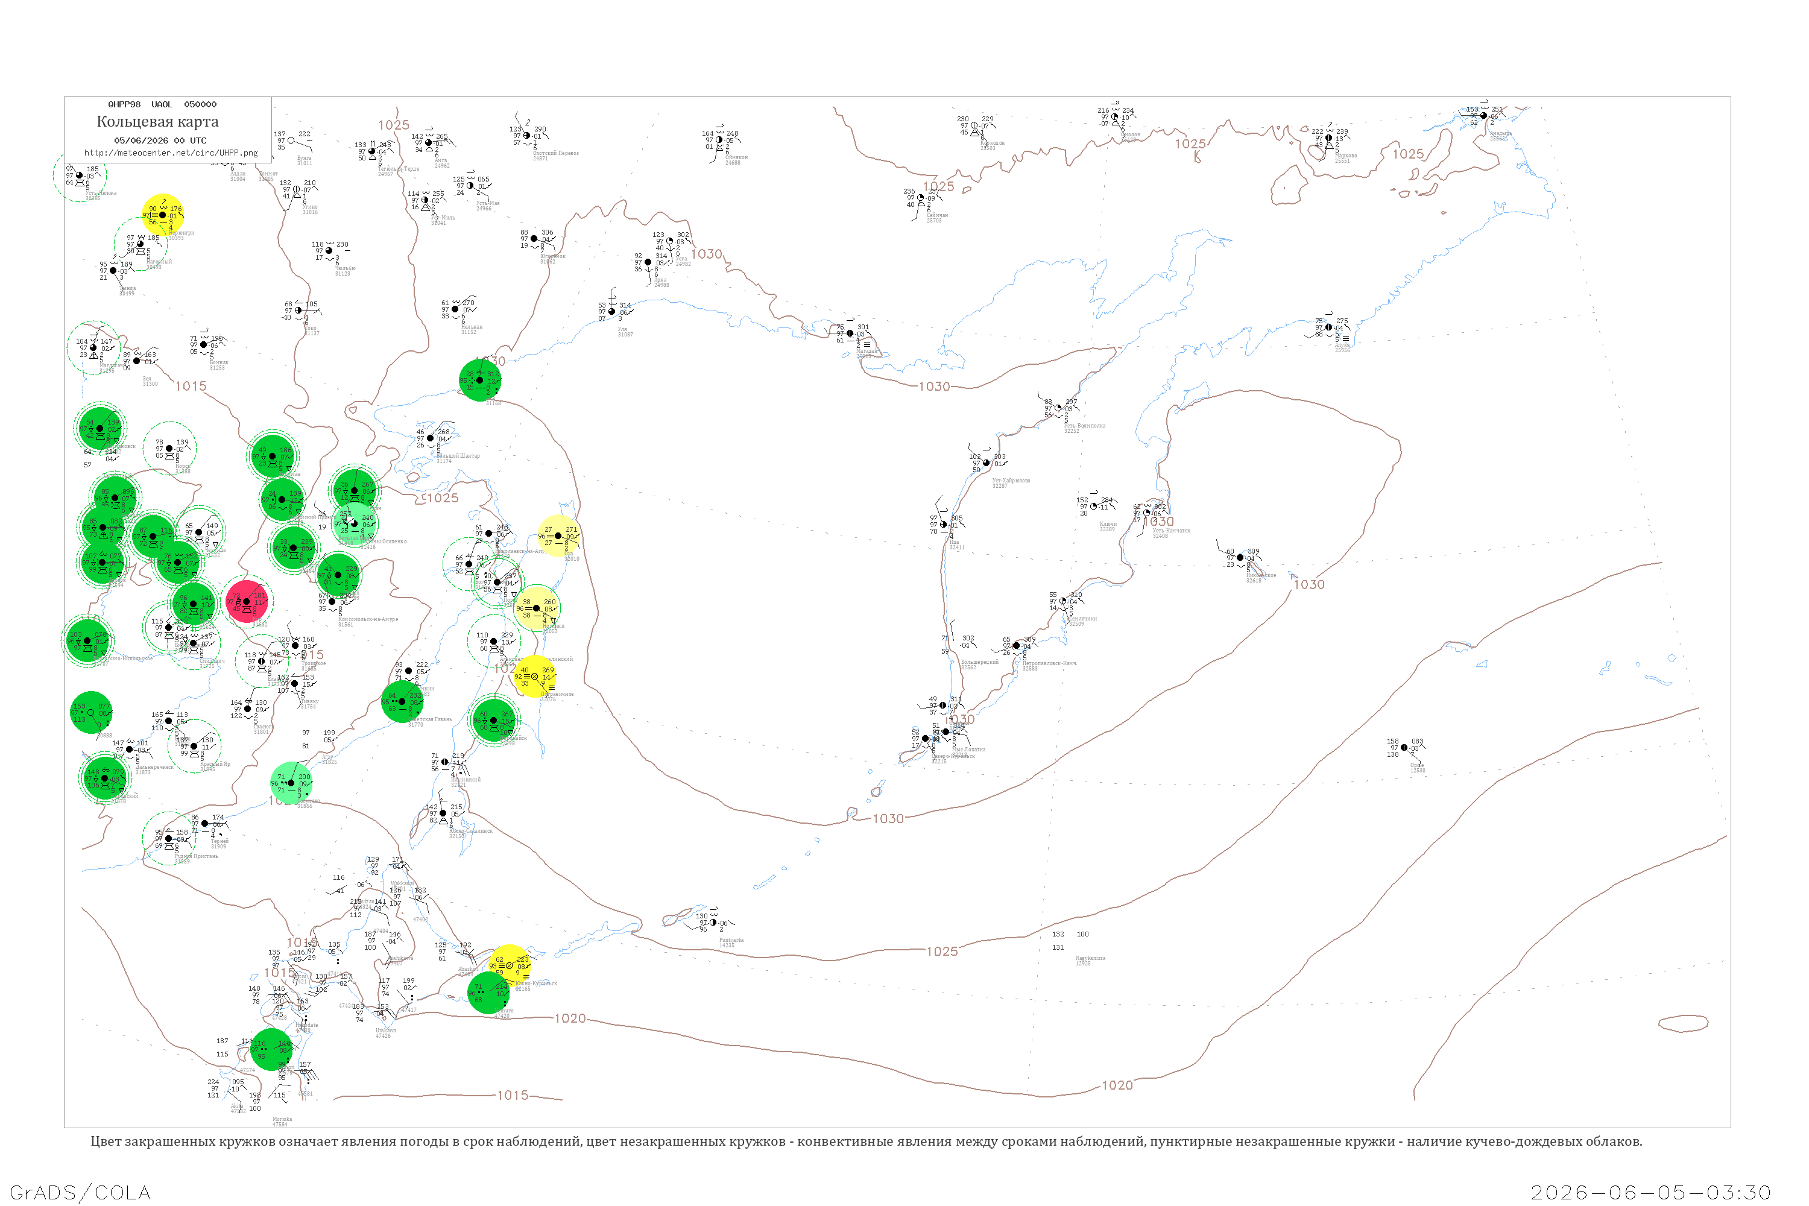The image size is (1809, 1206).
Task: Click the station symbol at Усть-Камчатск
Action: (1147, 513)
